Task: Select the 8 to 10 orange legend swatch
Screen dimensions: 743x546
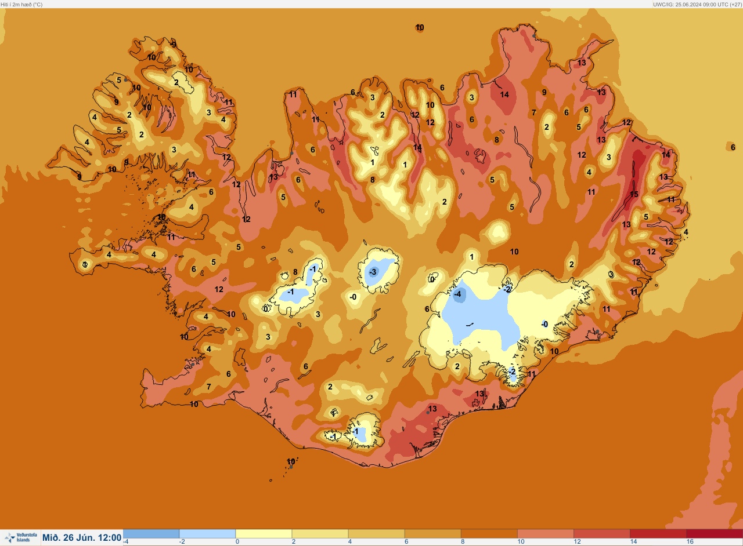Action: pos(489,534)
